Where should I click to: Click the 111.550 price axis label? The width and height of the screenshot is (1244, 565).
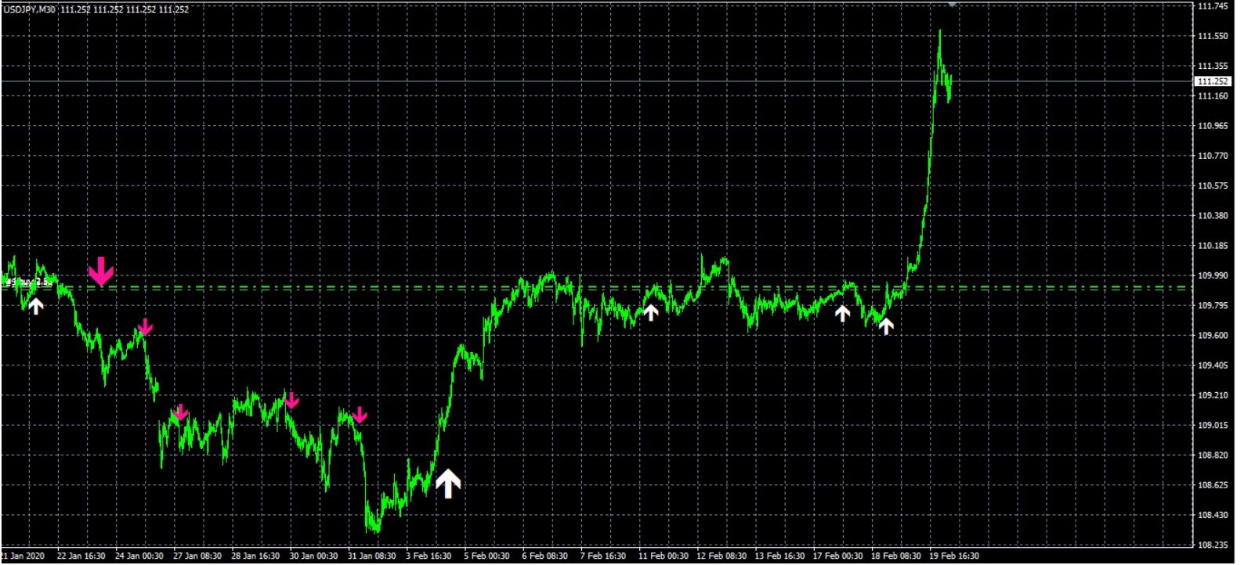click(1213, 36)
